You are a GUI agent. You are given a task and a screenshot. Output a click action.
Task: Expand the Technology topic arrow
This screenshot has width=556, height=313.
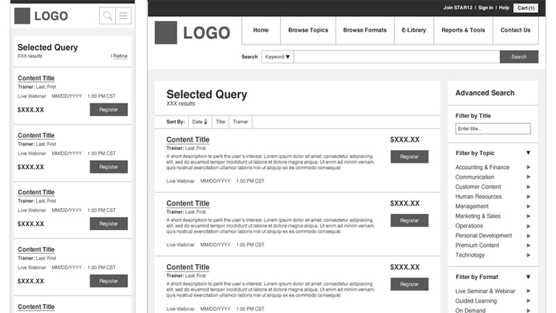tap(528, 255)
